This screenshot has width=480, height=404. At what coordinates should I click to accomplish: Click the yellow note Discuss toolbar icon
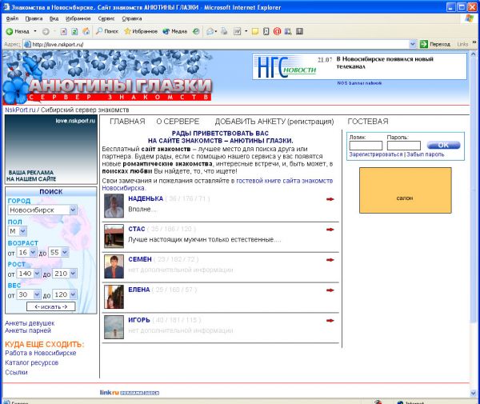[x=254, y=31]
